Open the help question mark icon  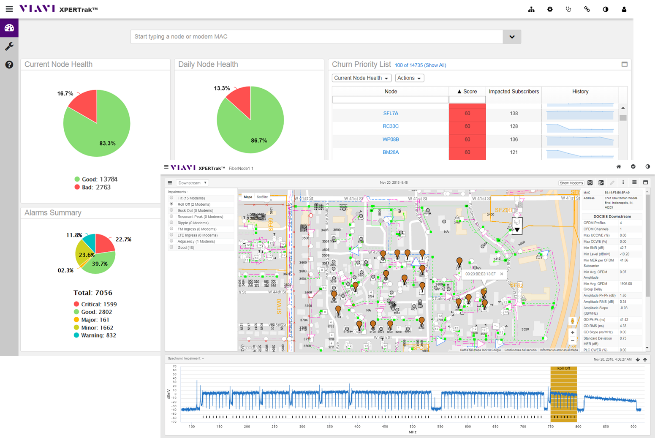coord(9,65)
